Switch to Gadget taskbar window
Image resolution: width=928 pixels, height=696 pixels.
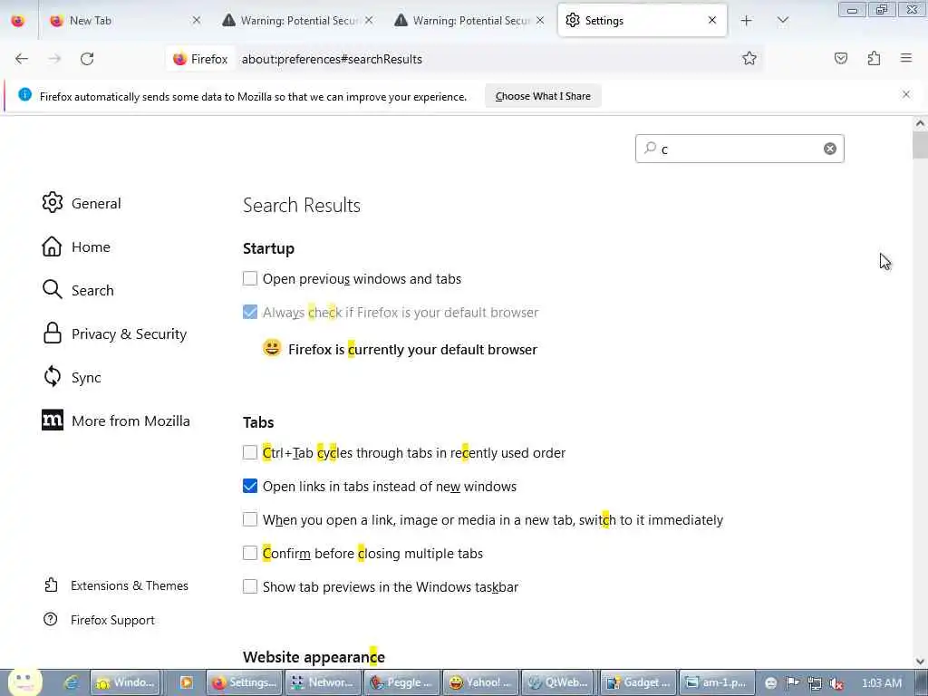pos(639,682)
